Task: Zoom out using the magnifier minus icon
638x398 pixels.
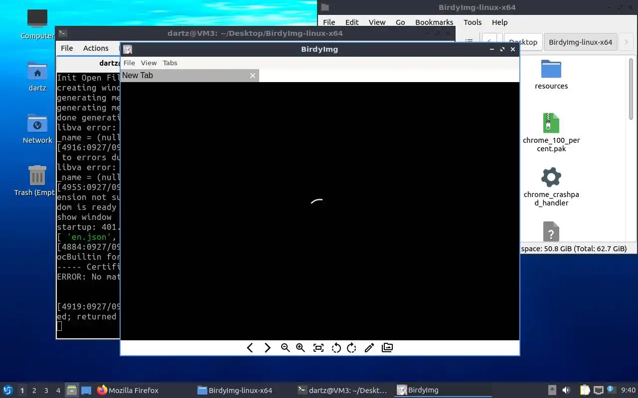Action: (285, 348)
